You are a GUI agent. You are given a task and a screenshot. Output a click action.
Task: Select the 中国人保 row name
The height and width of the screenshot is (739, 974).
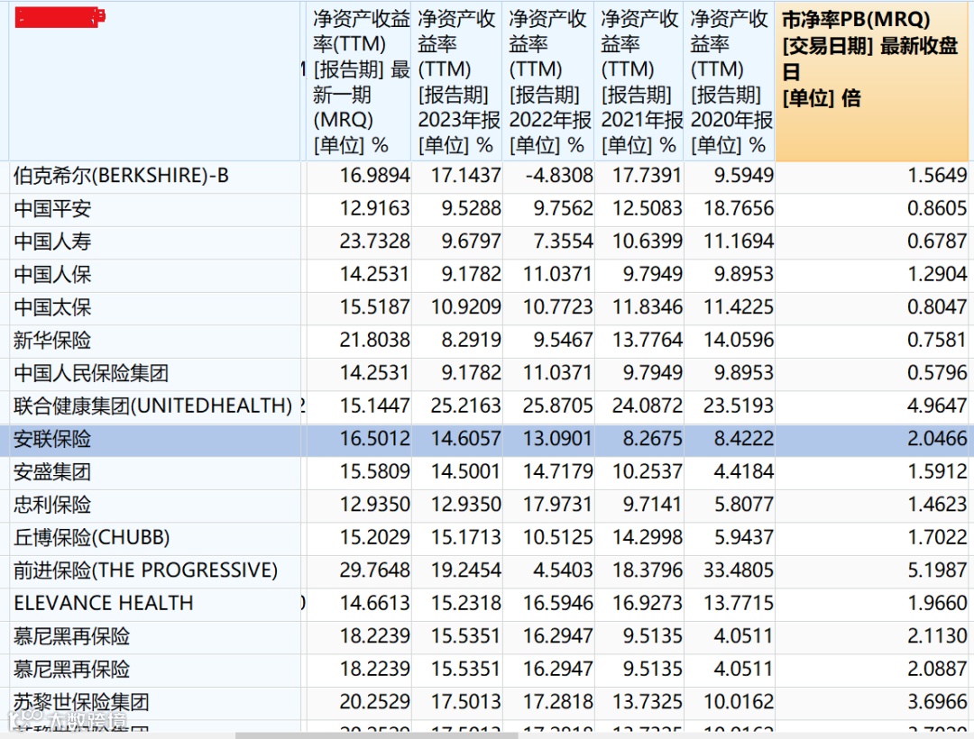[52, 274]
